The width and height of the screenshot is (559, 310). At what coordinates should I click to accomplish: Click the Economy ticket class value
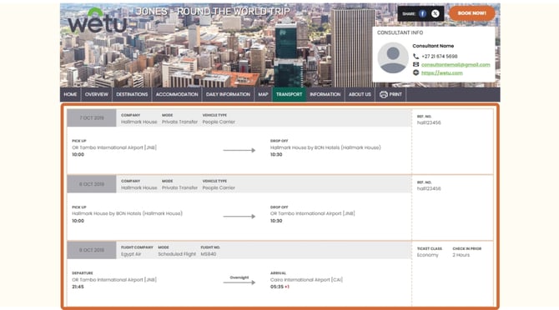(x=427, y=255)
